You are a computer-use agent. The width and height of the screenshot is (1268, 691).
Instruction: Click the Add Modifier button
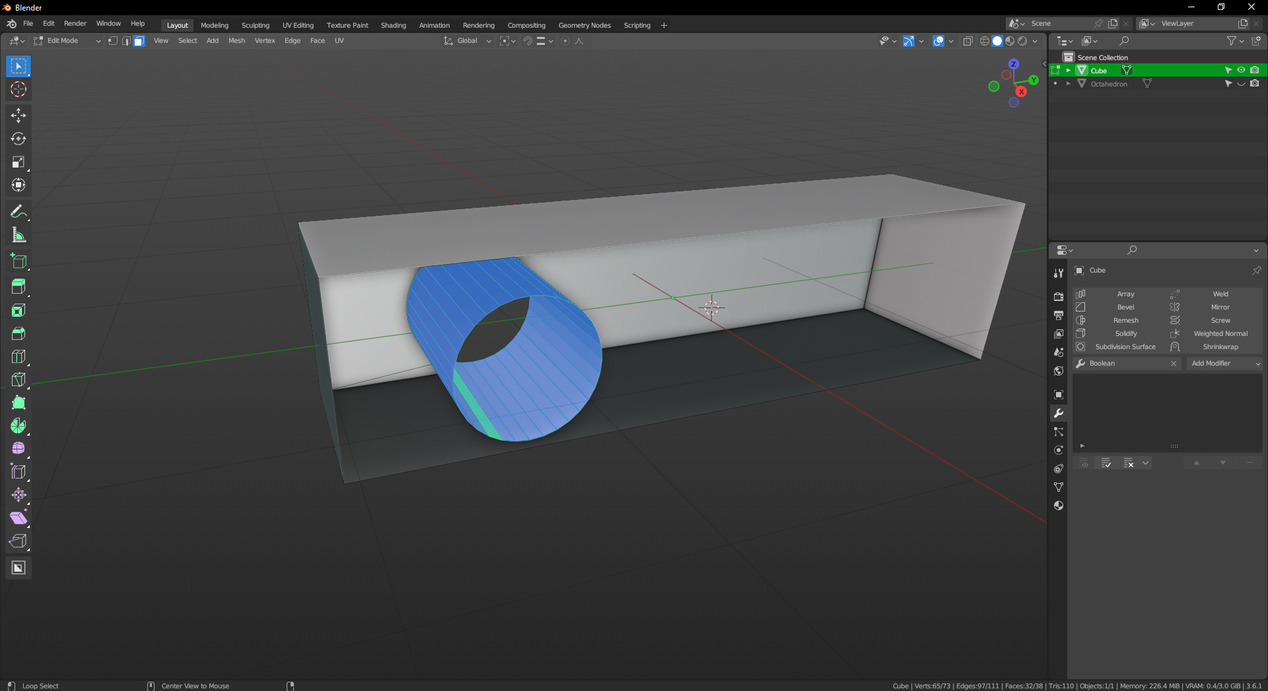pyautogui.click(x=1224, y=364)
